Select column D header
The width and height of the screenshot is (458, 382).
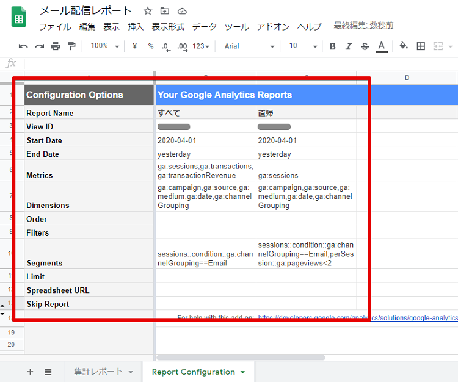(407, 77)
